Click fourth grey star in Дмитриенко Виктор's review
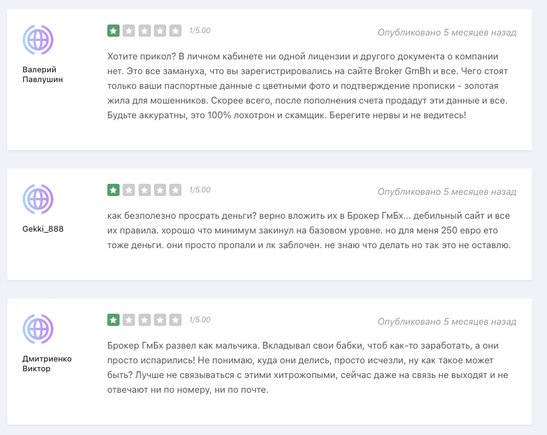The image size is (547, 435). [x=160, y=320]
